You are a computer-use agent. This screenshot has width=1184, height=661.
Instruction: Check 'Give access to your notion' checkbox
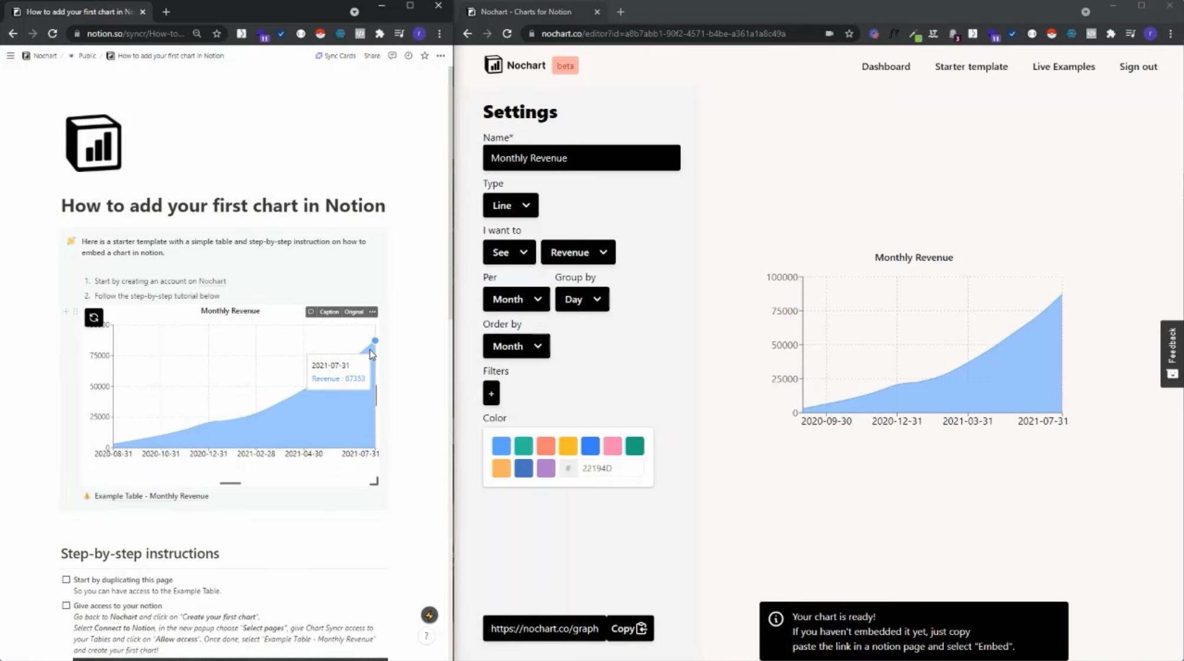(66, 606)
